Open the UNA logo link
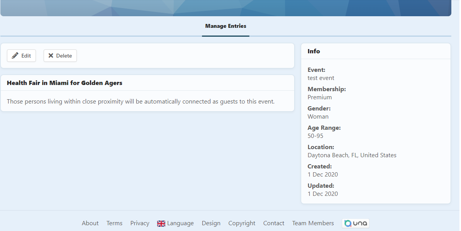Viewport: 461px width, 231px height. (355, 223)
